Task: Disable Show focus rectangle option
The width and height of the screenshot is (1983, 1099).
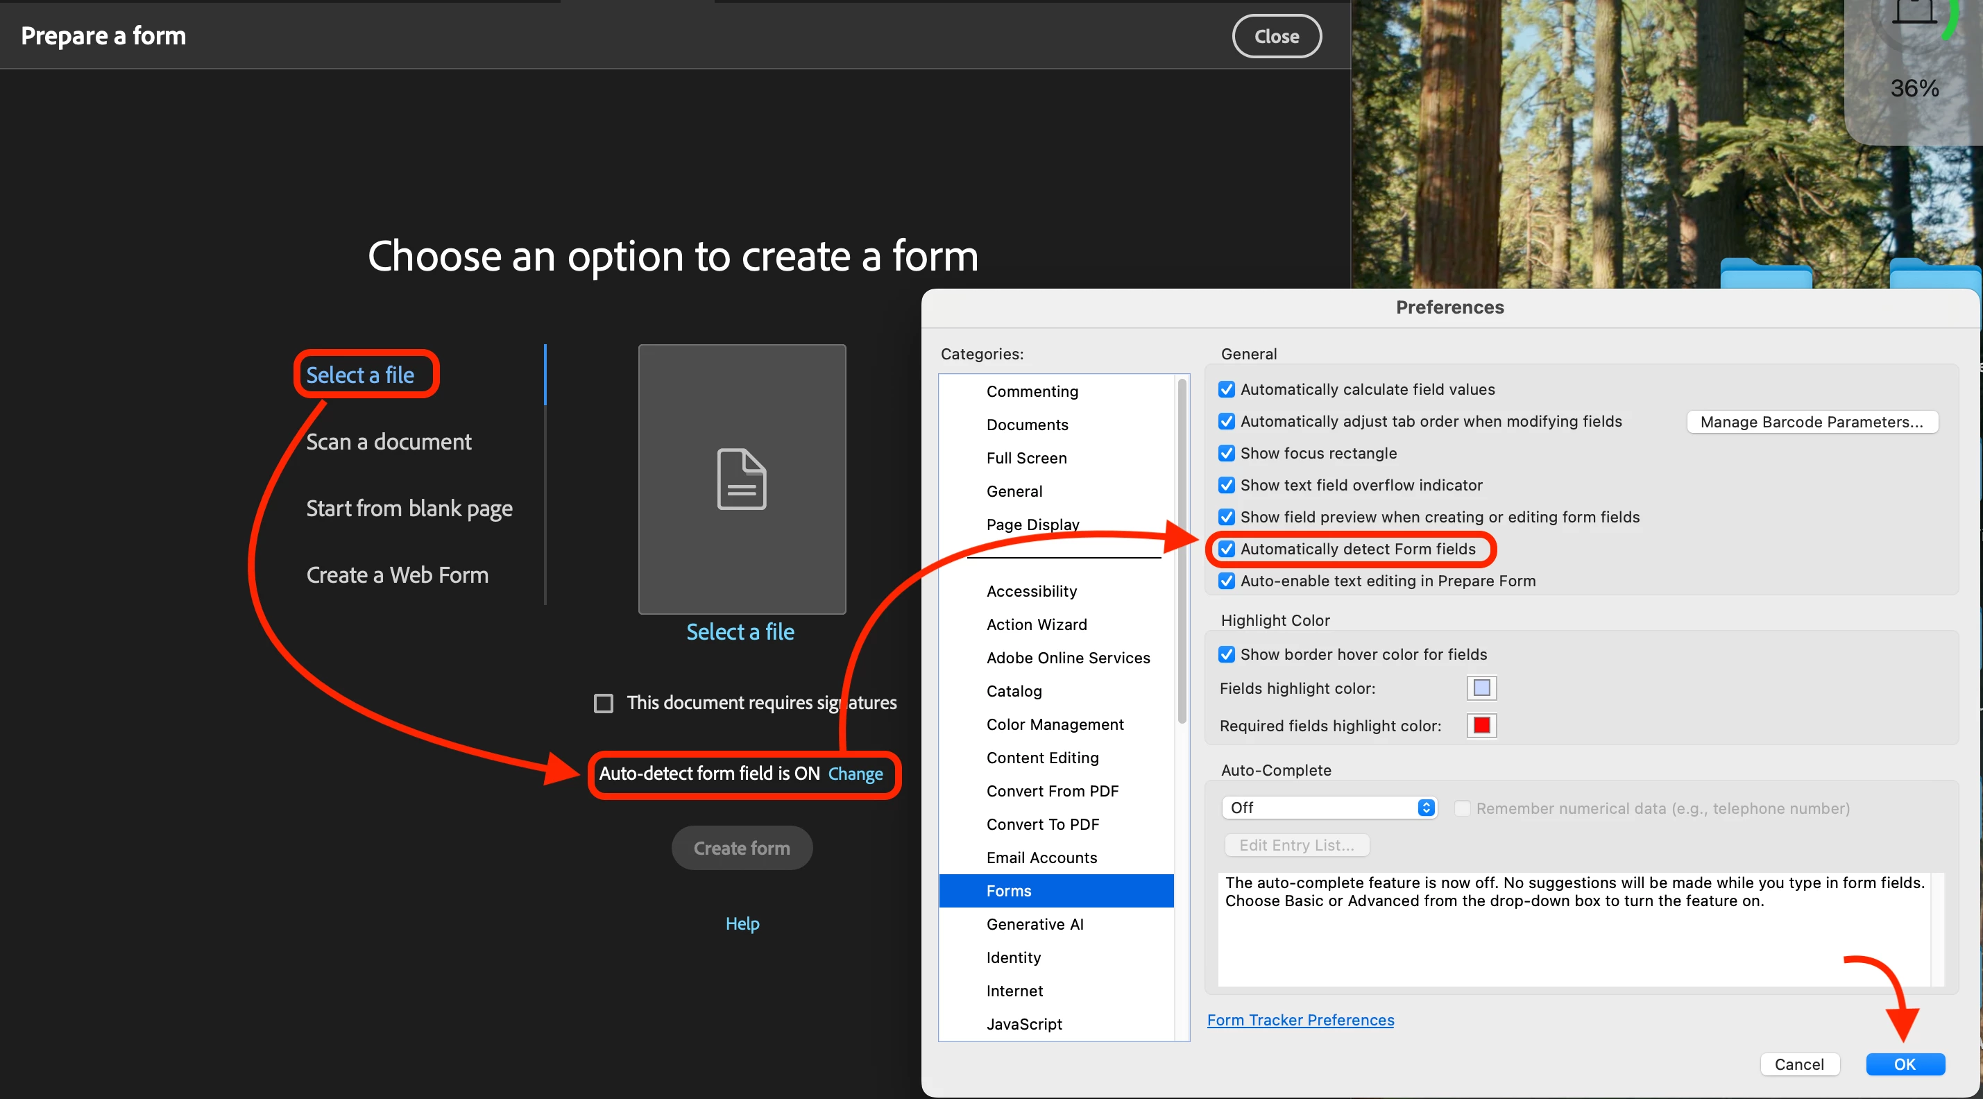Action: [1226, 453]
